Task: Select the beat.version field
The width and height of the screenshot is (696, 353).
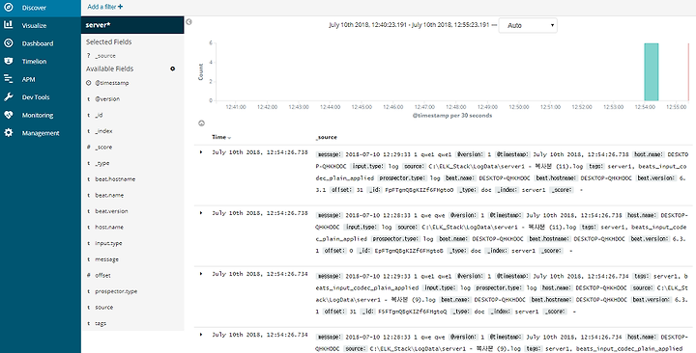Action: tap(111, 211)
